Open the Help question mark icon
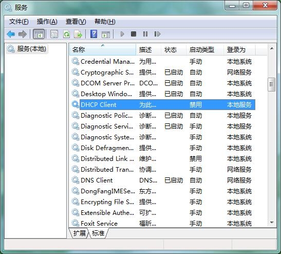281x254 pixels. (93, 34)
